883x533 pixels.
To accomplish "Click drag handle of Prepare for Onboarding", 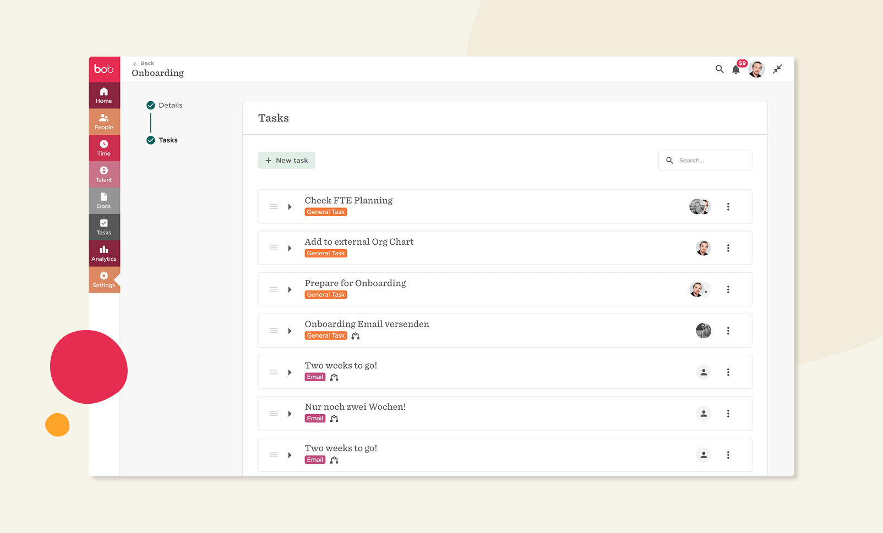I will click(274, 289).
